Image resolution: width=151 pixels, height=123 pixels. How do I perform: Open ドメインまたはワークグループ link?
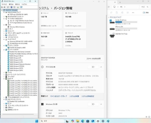pyautogui.click(x=58, y=96)
